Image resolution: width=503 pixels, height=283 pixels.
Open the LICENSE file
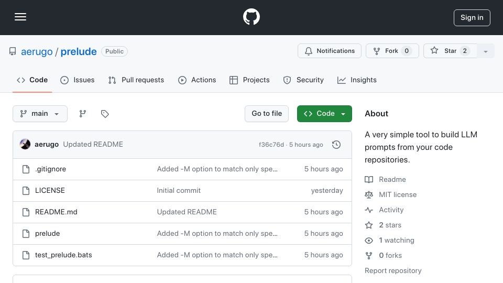[x=50, y=191]
